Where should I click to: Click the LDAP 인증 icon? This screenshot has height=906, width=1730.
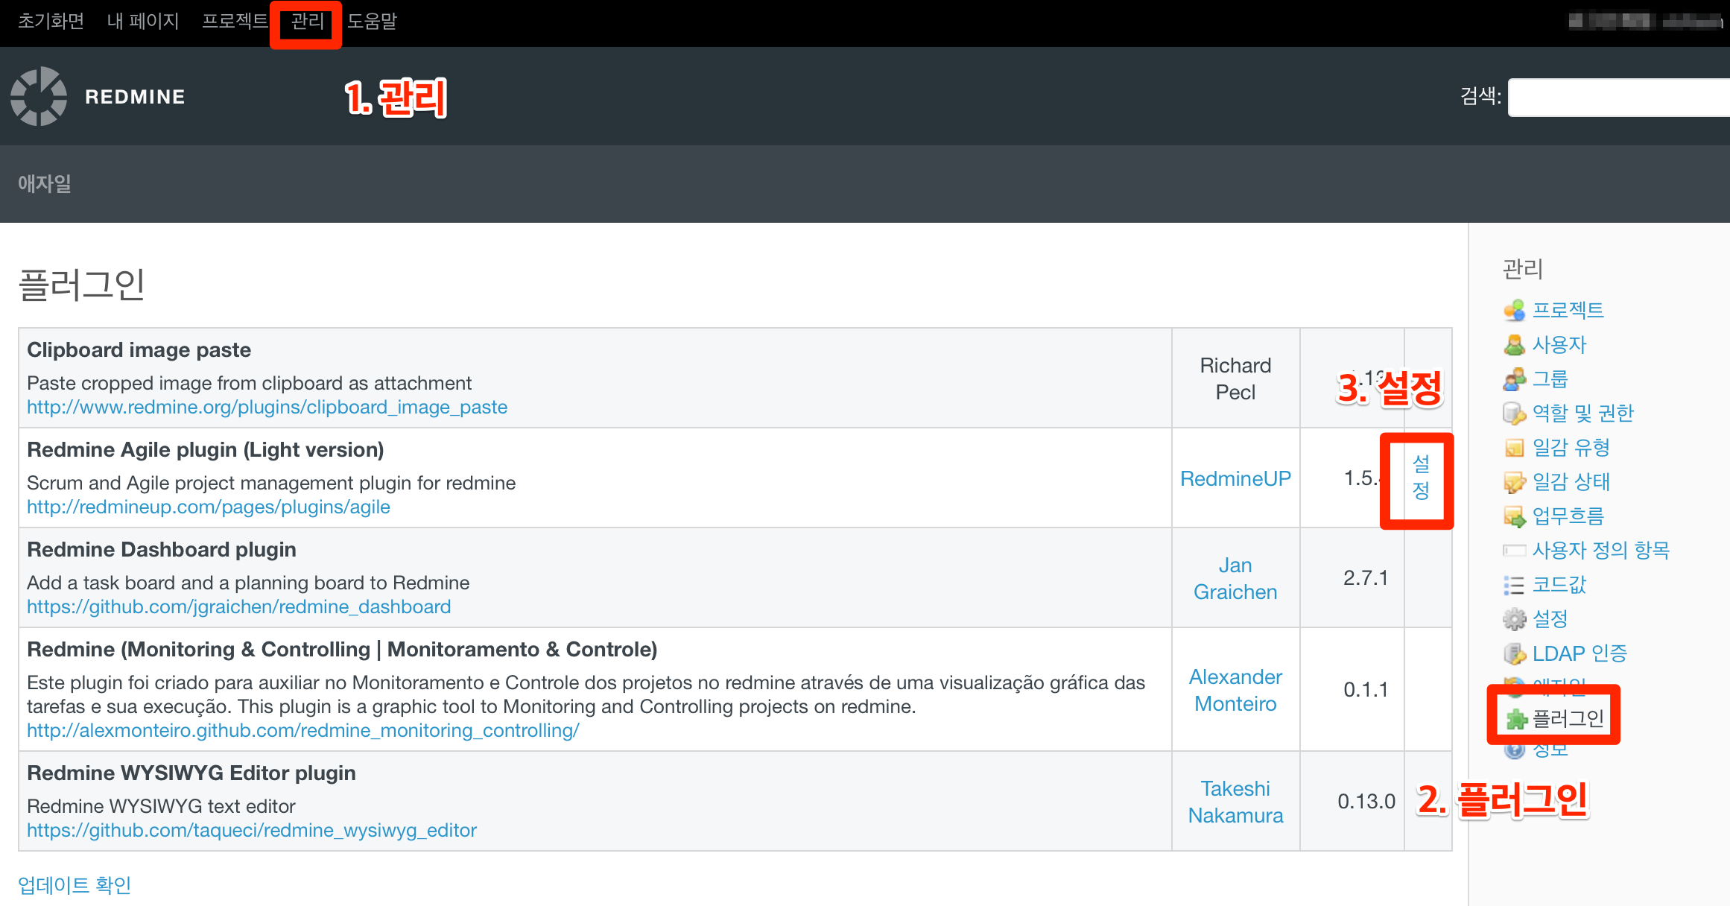pos(1514,653)
